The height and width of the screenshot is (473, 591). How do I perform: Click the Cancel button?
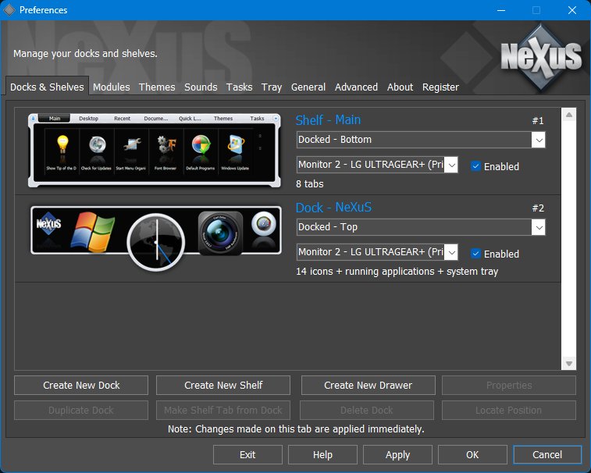[547, 454]
